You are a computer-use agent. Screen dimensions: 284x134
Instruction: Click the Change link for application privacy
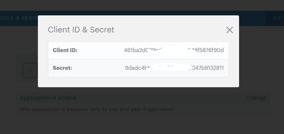256,98
